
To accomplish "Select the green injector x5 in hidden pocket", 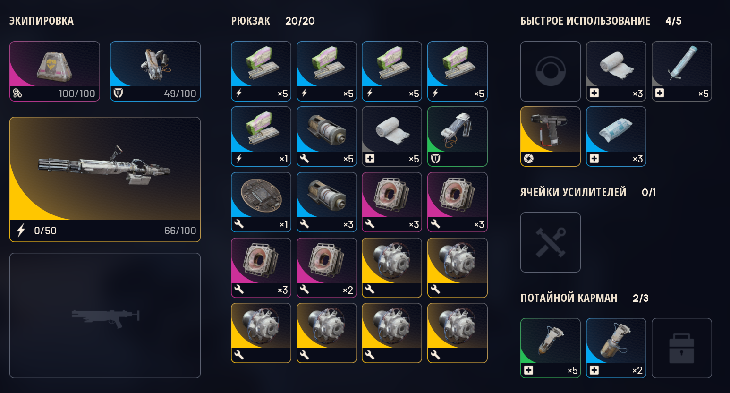I will click(x=550, y=348).
